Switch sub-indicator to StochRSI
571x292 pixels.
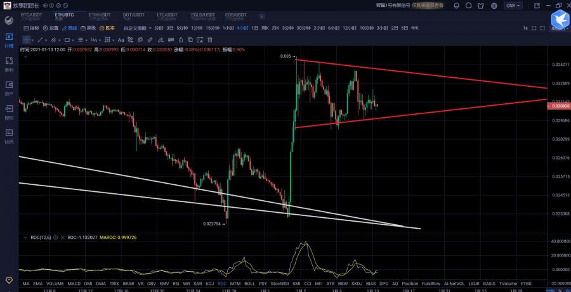click(279, 283)
